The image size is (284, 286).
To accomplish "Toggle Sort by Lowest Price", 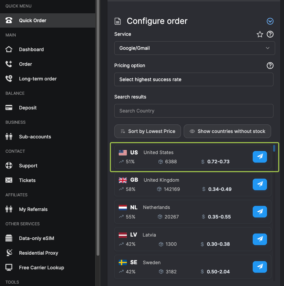I will click(x=147, y=131).
